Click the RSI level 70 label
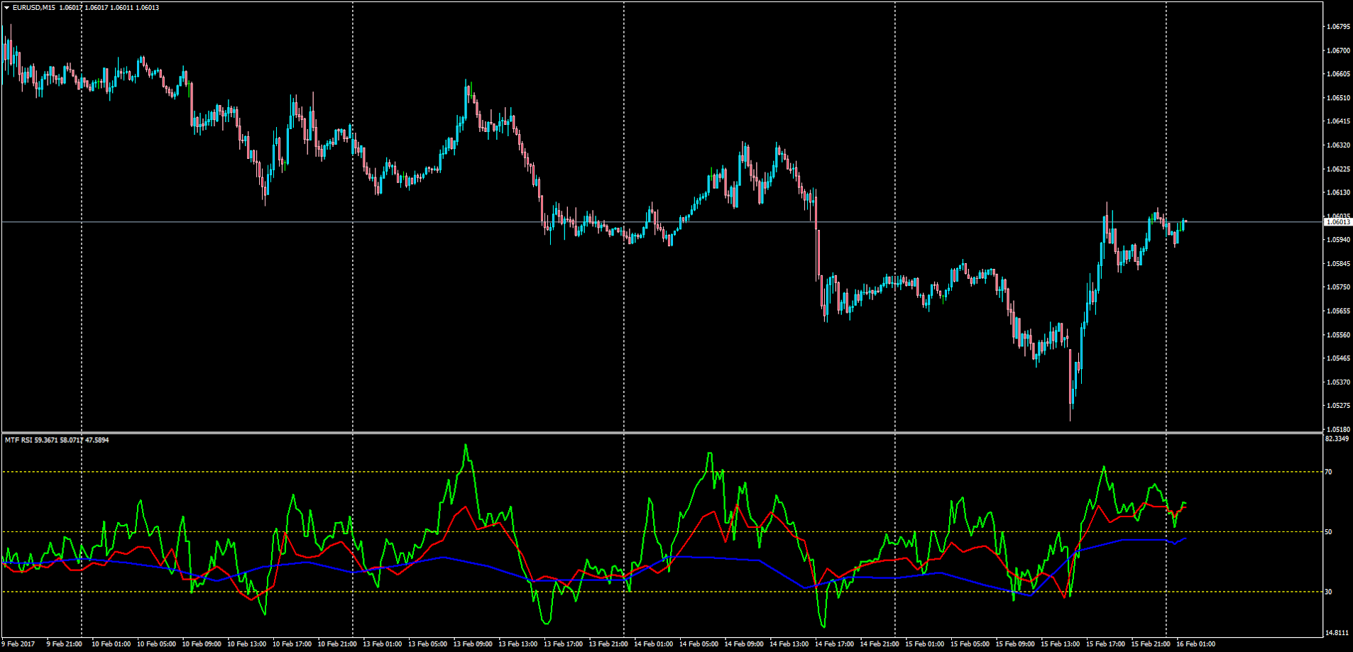Image resolution: width=1353 pixels, height=652 pixels. [x=1328, y=472]
